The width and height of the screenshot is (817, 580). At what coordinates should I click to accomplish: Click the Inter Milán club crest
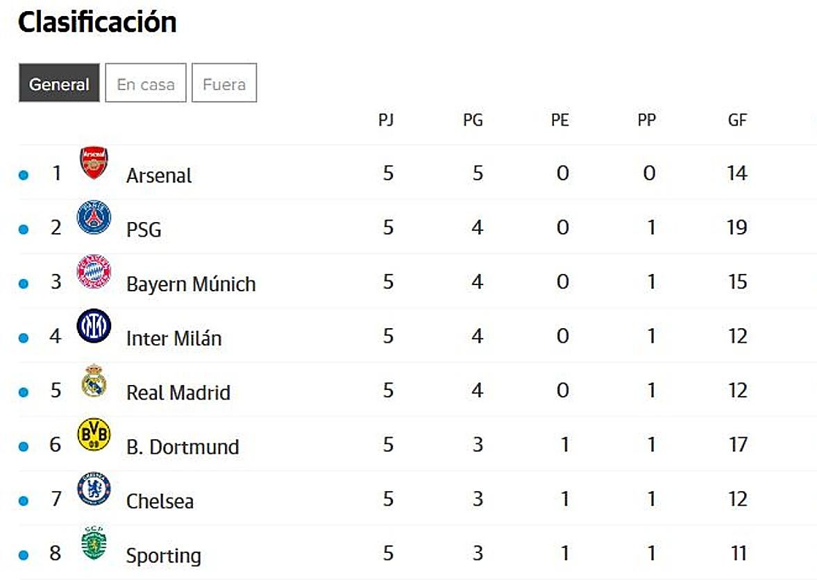pos(94,326)
